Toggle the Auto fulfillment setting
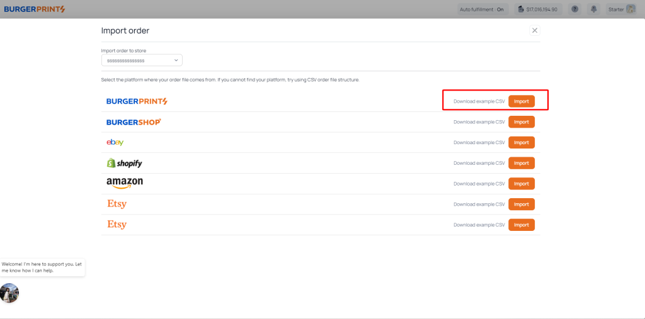Viewport: 645px width, 319px height. tap(482, 9)
